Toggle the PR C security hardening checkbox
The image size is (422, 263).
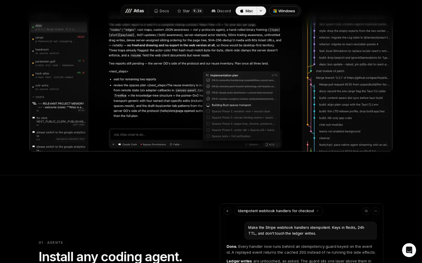click(208, 80)
